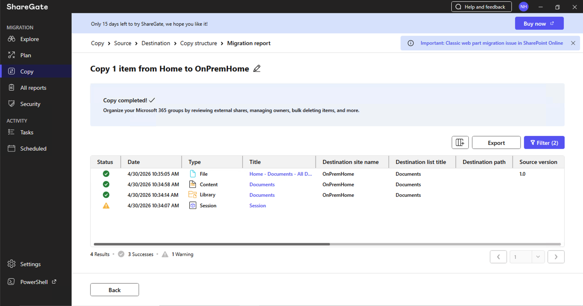Open the All reports clipboard icon
The image size is (583, 306).
(x=11, y=87)
